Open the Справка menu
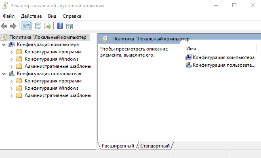Image resolution: width=261 pixels, height=158 pixels. point(72,16)
